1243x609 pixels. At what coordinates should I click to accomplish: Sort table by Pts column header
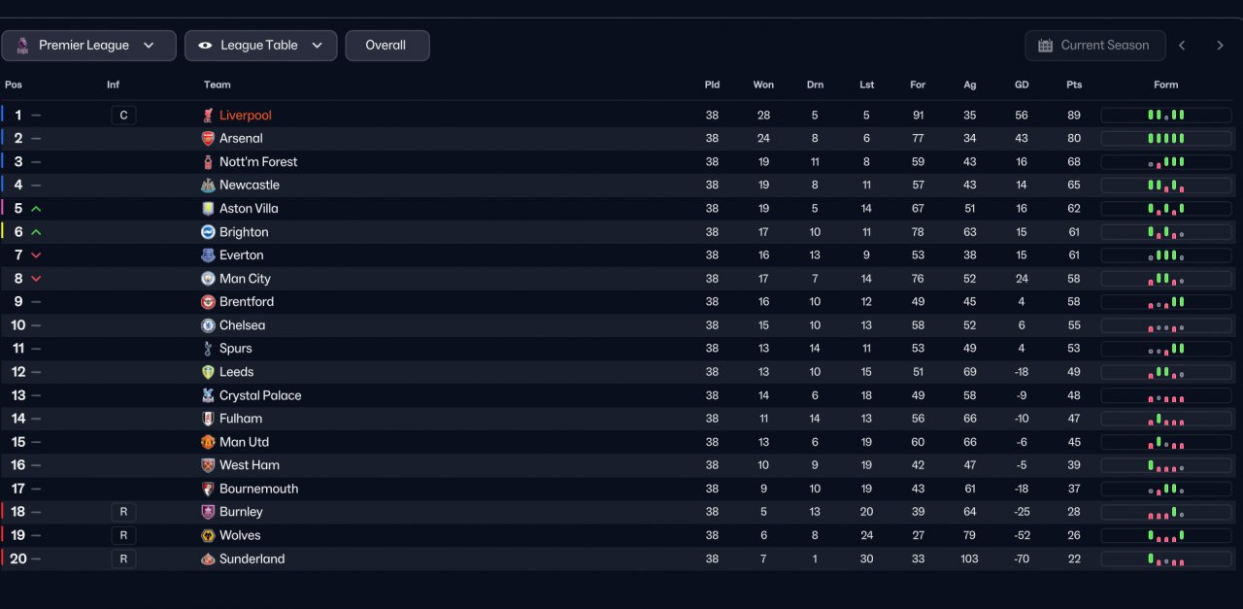click(1074, 85)
